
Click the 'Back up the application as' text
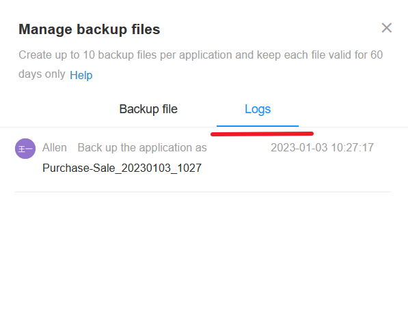click(x=142, y=147)
